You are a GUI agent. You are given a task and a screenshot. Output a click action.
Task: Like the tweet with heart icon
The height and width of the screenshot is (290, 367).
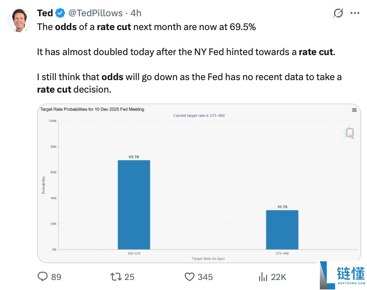click(x=190, y=277)
